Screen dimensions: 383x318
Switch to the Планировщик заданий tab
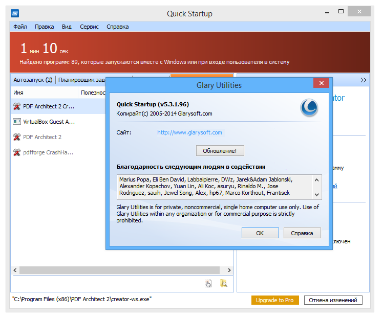click(82, 80)
